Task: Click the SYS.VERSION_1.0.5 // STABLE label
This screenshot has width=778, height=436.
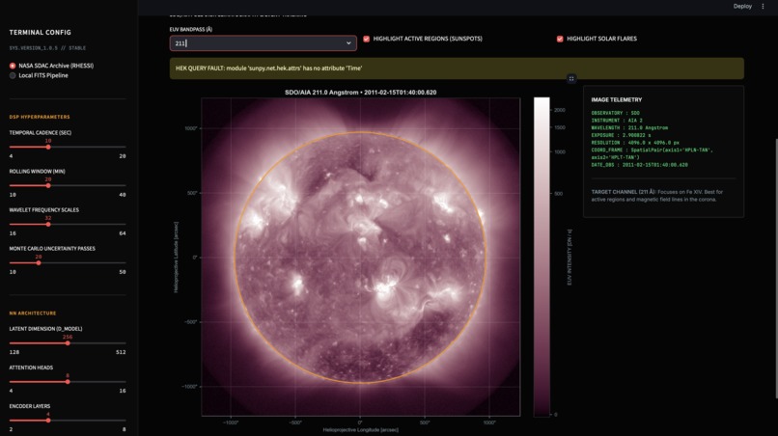Action: pos(47,48)
